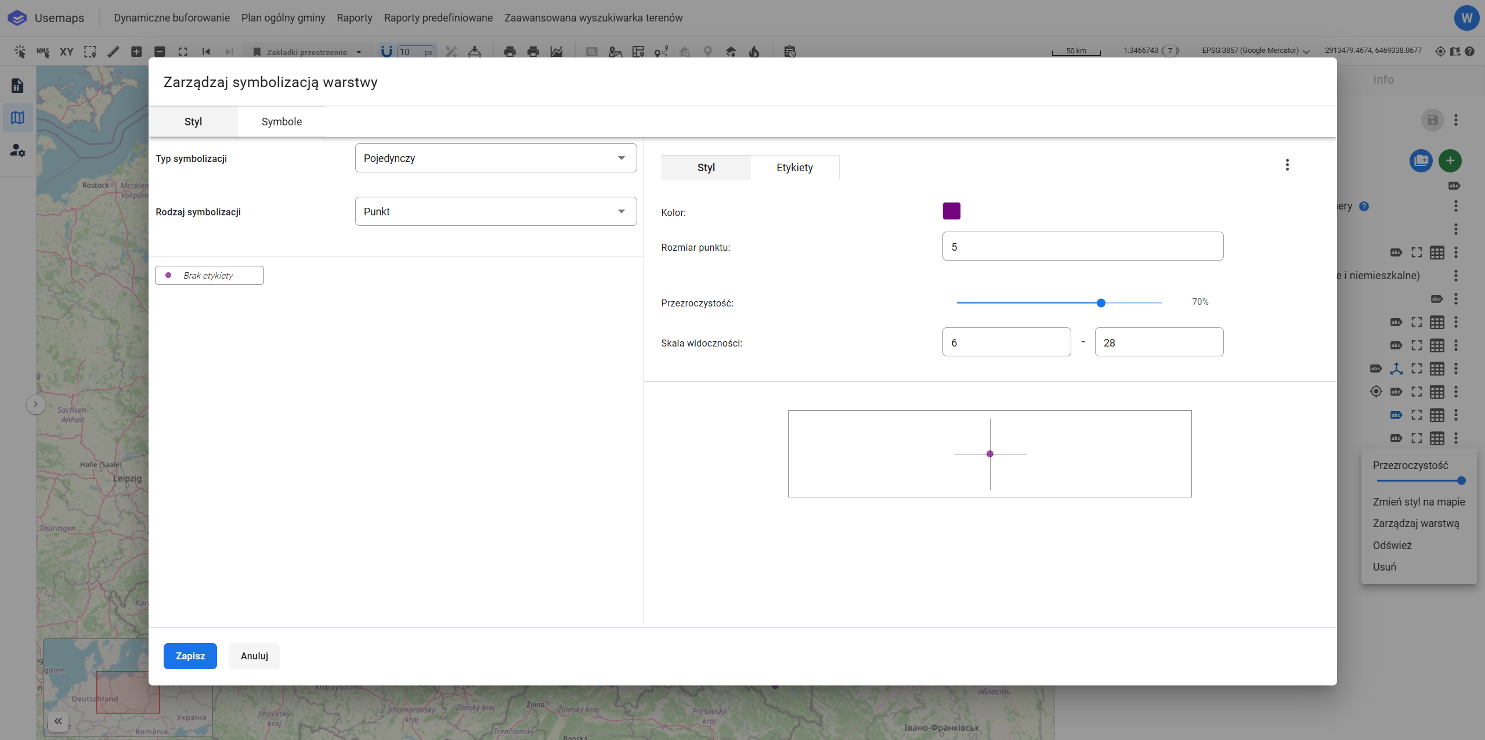Screen dimensions: 1485x740
Task: Switch to the Etykiety tab
Action: coord(794,167)
